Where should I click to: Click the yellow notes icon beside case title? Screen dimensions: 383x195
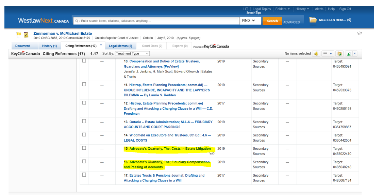pos(26,35)
